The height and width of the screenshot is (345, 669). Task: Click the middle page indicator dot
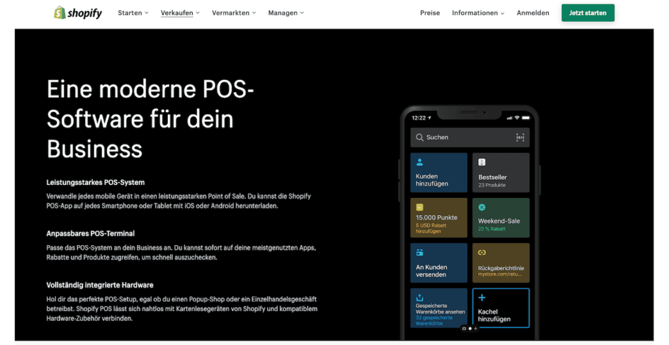470,329
